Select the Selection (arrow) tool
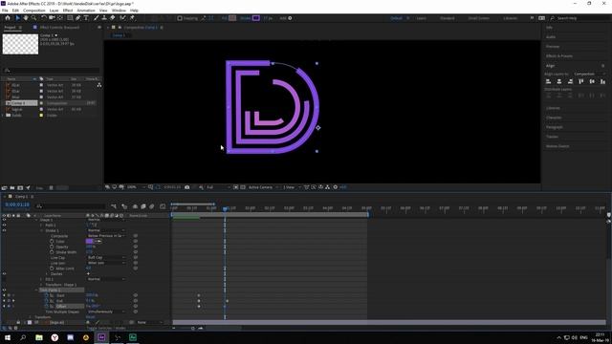 (x=17, y=18)
